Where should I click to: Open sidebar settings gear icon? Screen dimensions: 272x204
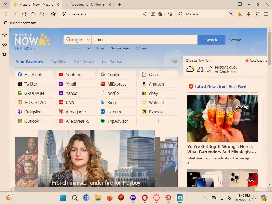point(5,54)
